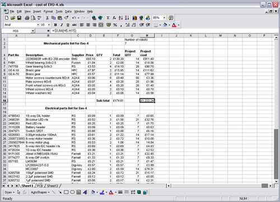
Task: Open the font name dropdown
Action: [38, 25]
